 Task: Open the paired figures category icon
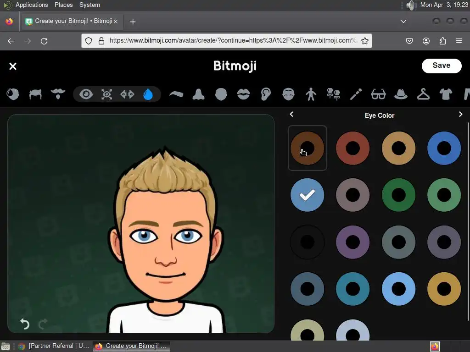(333, 94)
